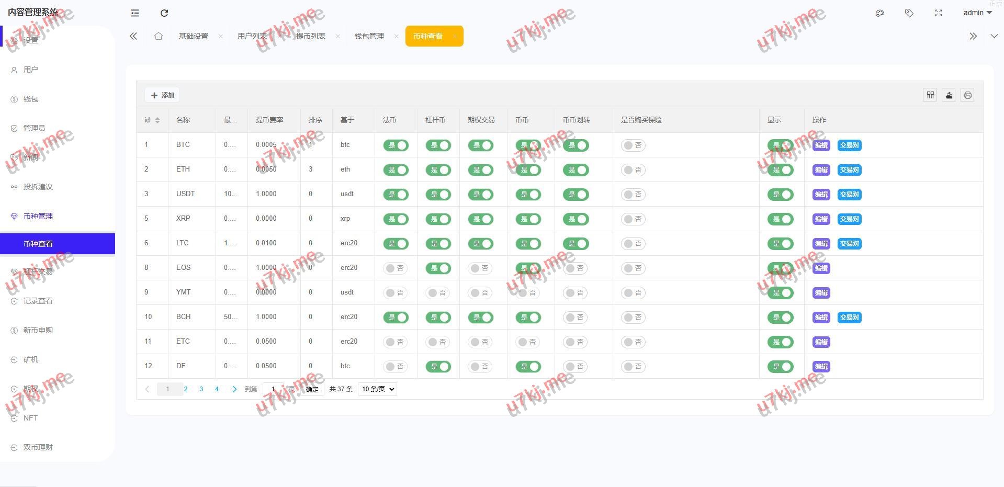Click the page number input field
The width and height of the screenshot is (1004, 487).
coord(273,389)
